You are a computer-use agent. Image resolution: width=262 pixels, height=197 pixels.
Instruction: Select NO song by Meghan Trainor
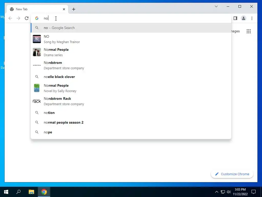click(x=131, y=39)
